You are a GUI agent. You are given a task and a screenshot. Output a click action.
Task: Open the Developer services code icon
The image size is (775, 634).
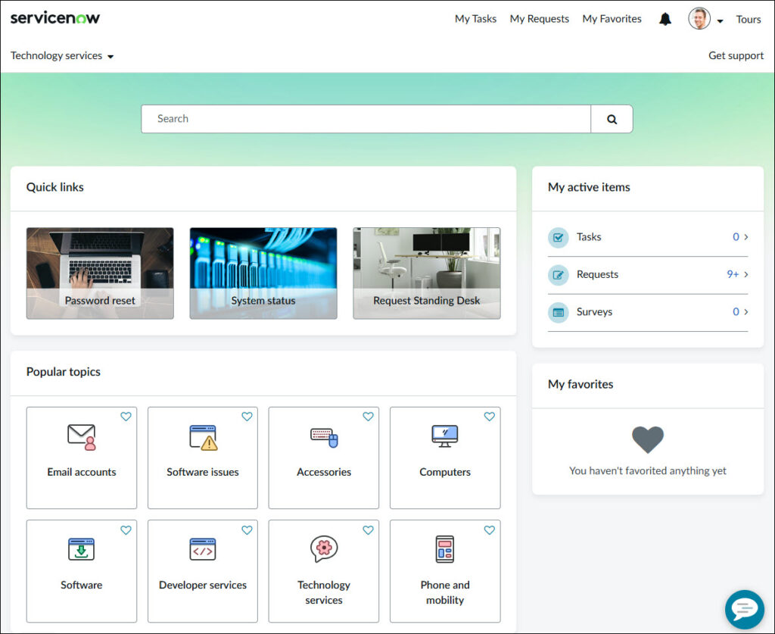[203, 549]
